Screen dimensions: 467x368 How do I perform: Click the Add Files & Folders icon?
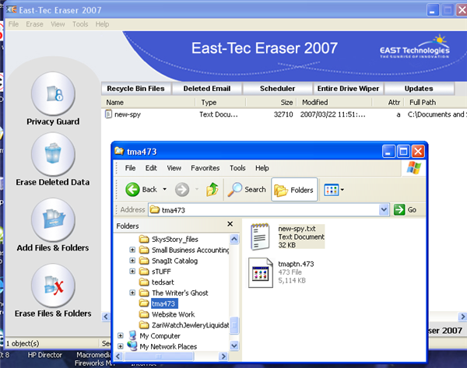[x=53, y=219]
